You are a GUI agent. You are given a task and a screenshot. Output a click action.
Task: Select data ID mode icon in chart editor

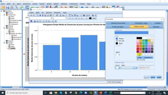(x=31, y=21)
